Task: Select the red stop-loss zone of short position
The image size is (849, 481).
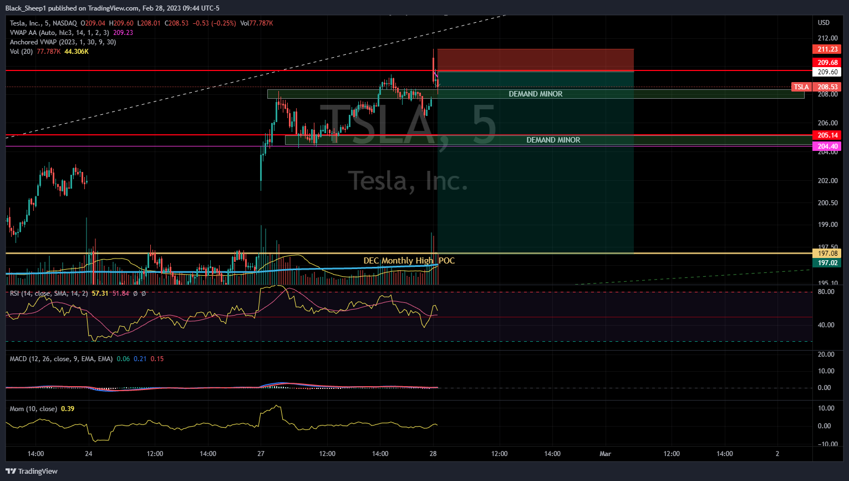Action: tap(535, 60)
